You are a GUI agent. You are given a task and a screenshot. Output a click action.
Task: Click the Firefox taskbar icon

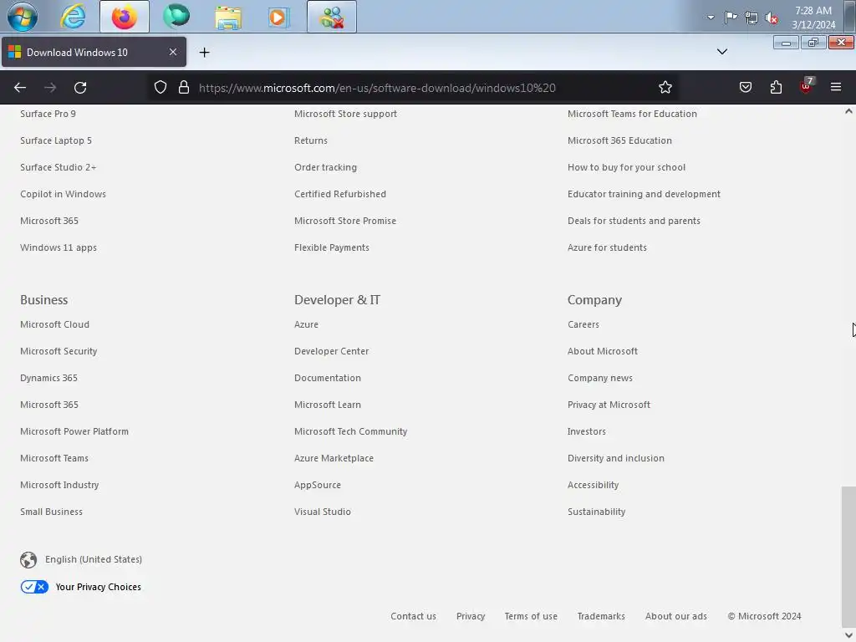coord(125,17)
